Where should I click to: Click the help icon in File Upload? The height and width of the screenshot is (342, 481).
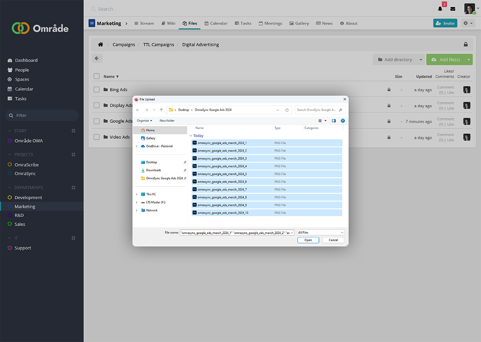(343, 121)
